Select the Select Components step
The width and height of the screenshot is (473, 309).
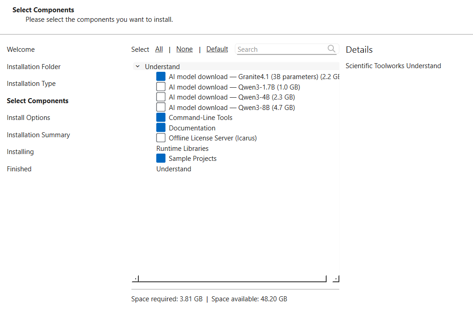pyautogui.click(x=38, y=101)
